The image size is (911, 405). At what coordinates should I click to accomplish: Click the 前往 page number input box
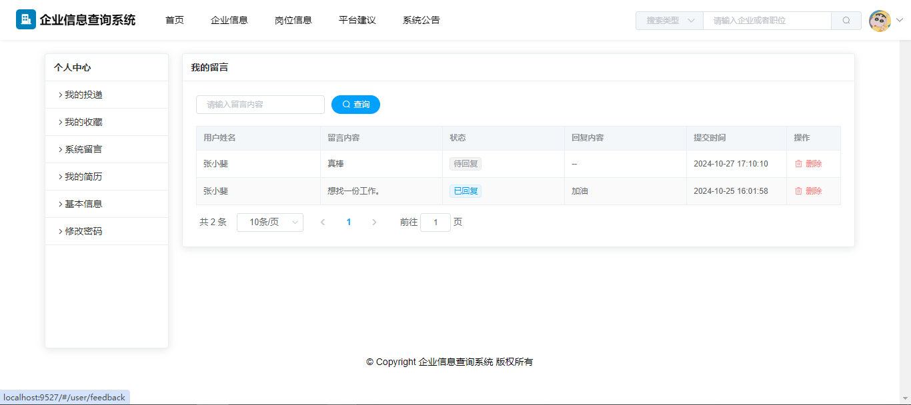(435, 222)
